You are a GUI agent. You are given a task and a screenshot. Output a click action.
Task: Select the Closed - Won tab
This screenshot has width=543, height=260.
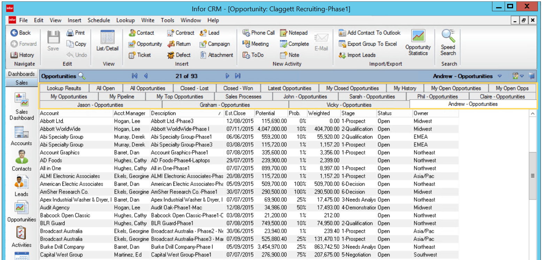click(238, 88)
